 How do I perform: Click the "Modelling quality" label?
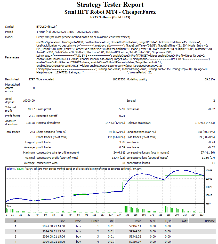click(137, 79)
